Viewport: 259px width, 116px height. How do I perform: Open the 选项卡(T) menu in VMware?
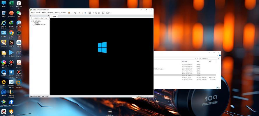(x=57, y=13)
